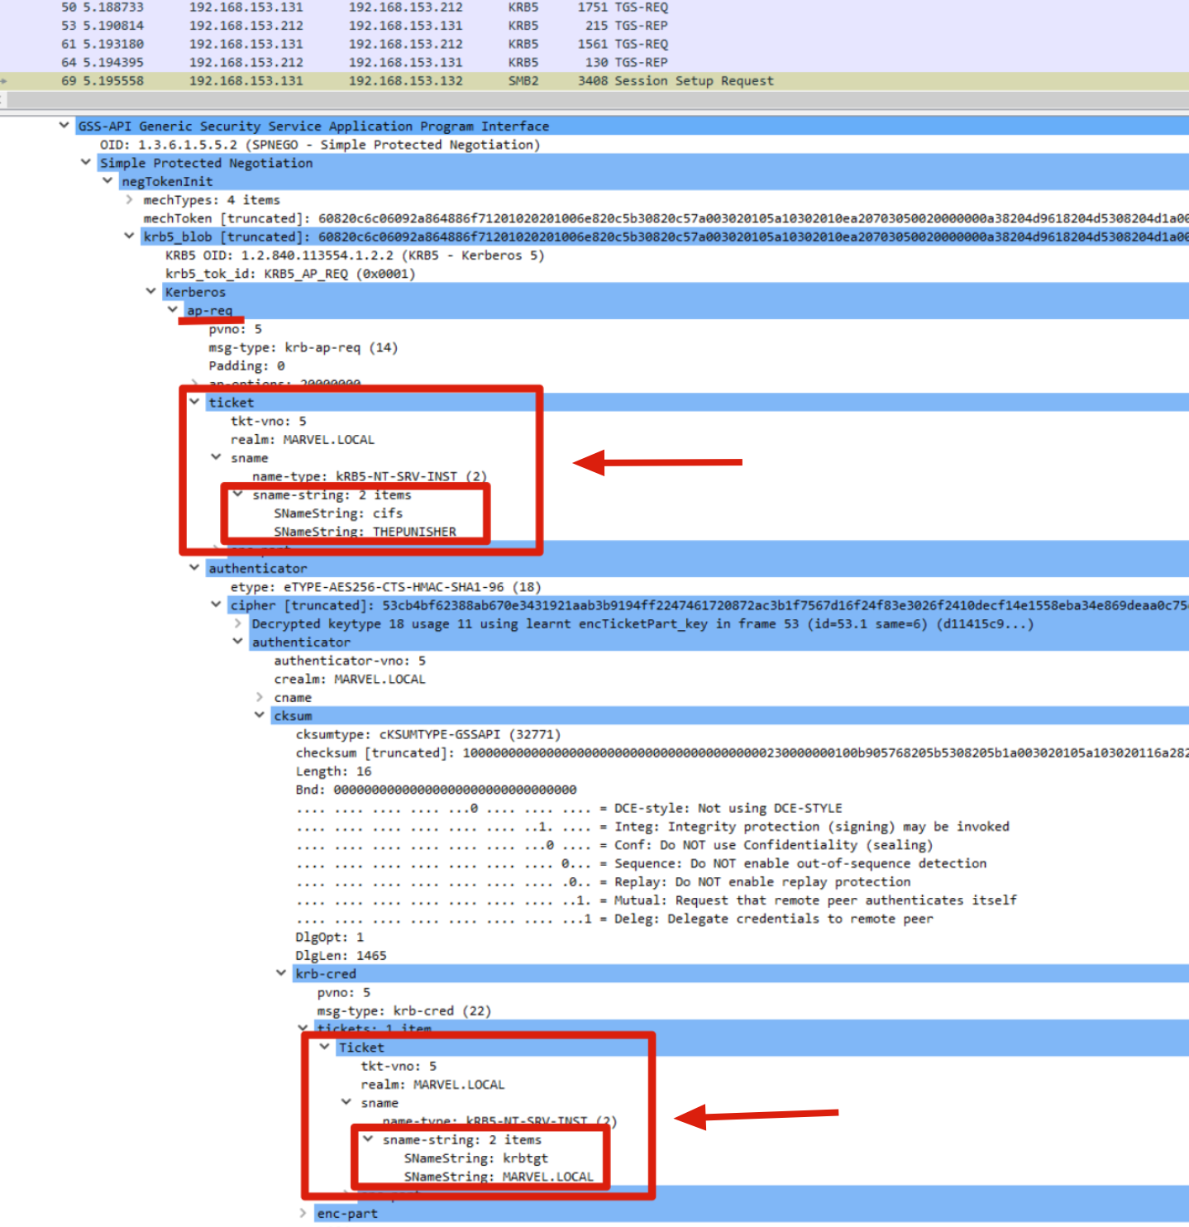1189x1227 pixels.
Task: Select packet 50 TGS-REQ row
Action: click(x=413, y=7)
